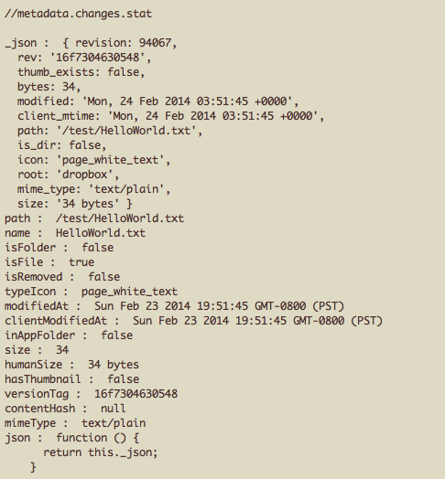Click the isRemoved false line

(62, 277)
